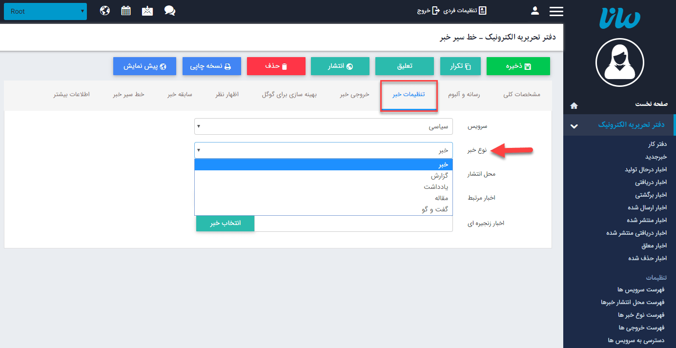Image resolution: width=676 pixels, height=348 pixels.
Task: Click the chat bubble icon in the top bar
Action: [169, 10]
